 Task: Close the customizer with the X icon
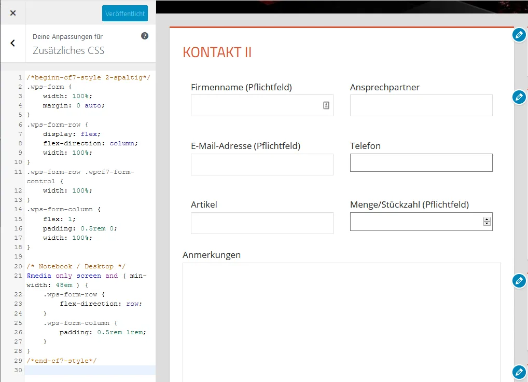click(13, 13)
